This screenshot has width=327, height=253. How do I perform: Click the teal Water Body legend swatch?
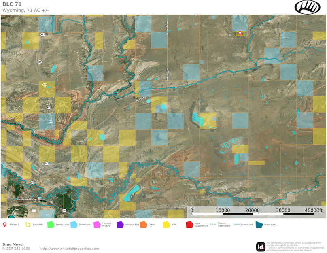point(259,224)
